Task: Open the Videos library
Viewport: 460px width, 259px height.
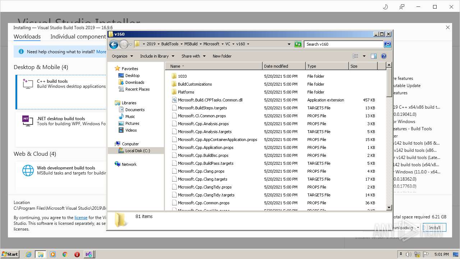Action: pyautogui.click(x=131, y=130)
